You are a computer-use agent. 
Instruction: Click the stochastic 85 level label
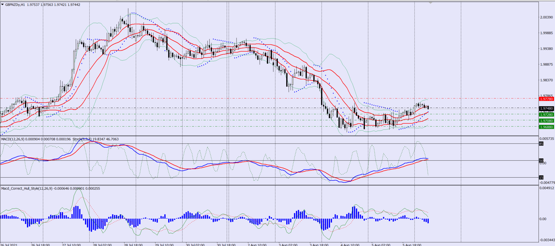coord(541,144)
